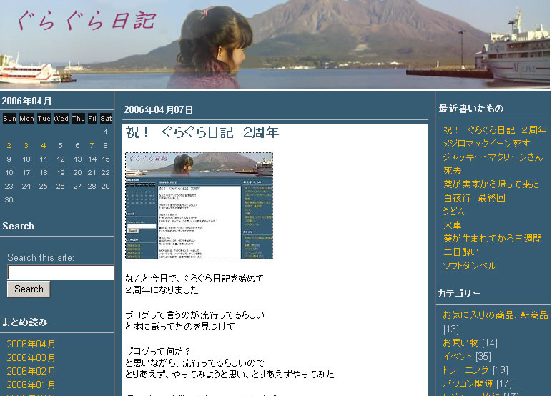Open category イベント
This screenshot has width=552, height=396.
pyautogui.click(x=457, y=356)
